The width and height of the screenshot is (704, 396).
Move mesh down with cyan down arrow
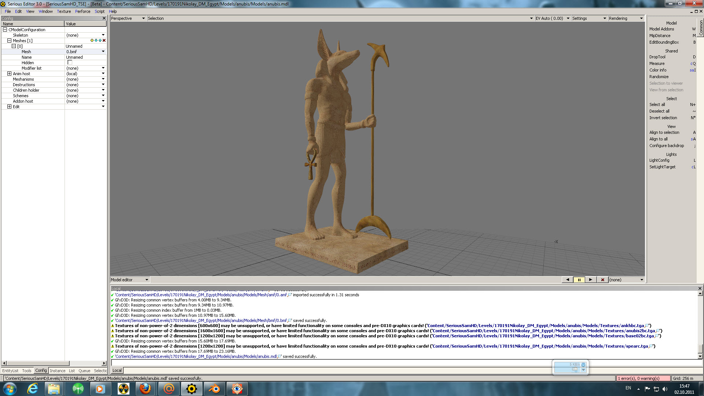coord(96,41)
